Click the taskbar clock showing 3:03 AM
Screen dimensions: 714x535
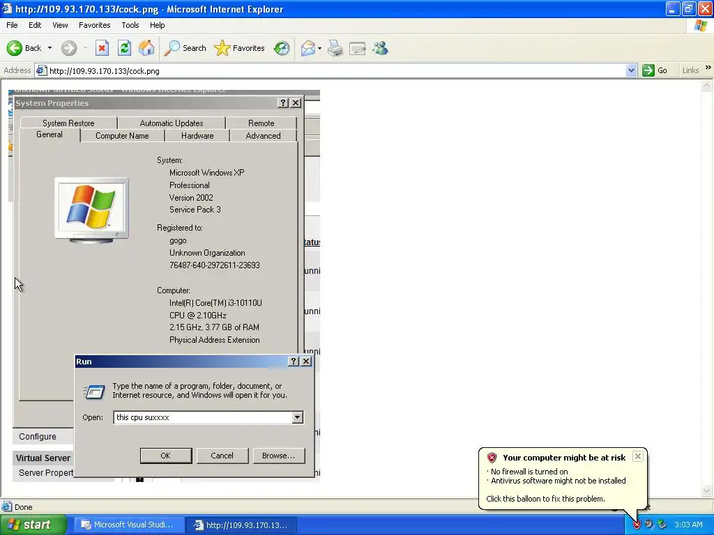688,525
